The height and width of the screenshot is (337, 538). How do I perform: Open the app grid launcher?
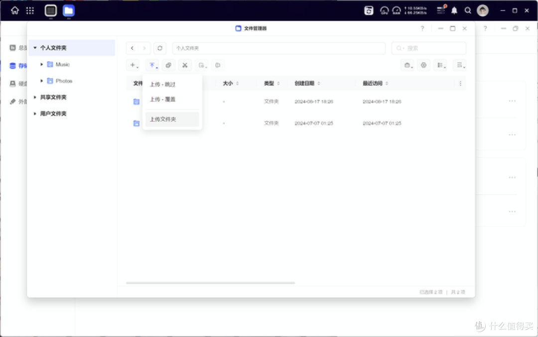tap(30, 10)
